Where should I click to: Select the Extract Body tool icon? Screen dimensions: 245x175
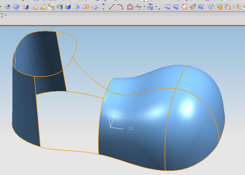point(8,7)
